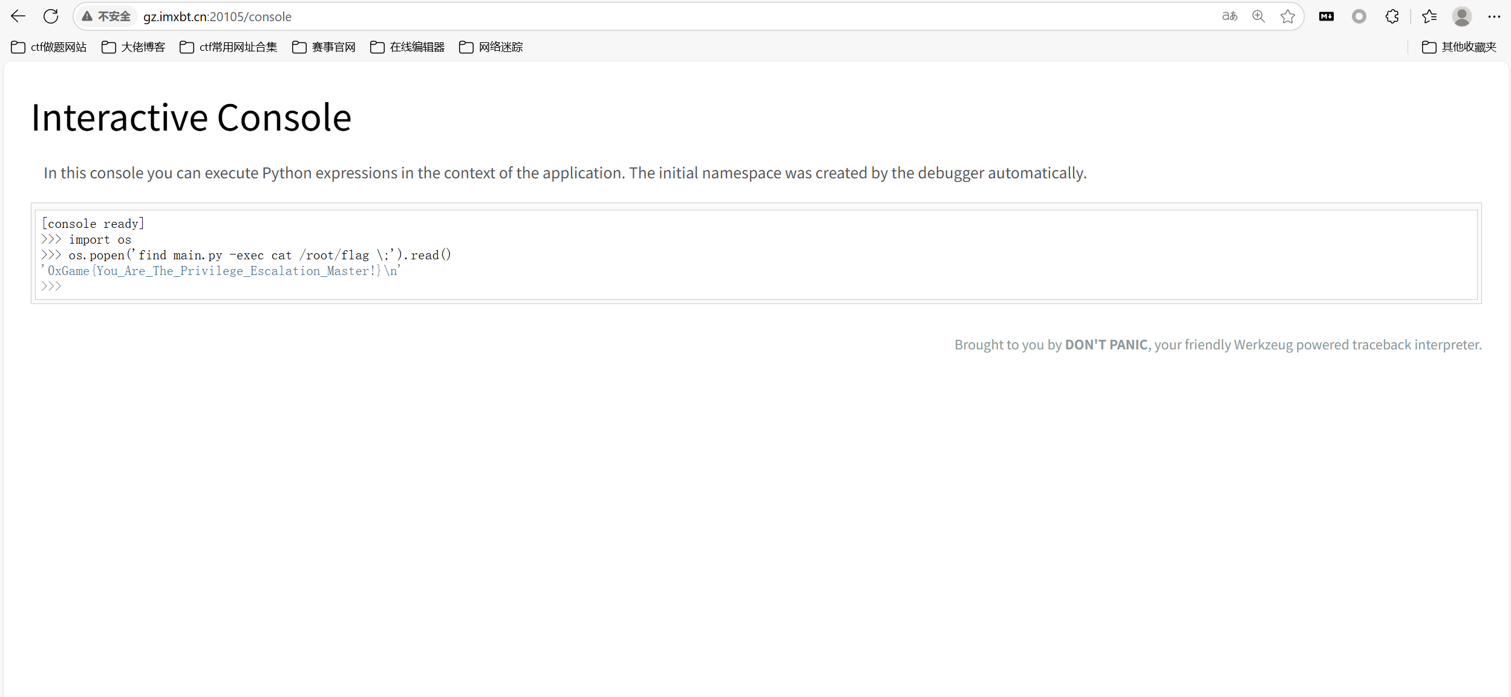Screen dimensions: 1511x697
Task: Open the Favorites list icon
Action: click(x=1429, y=16)
